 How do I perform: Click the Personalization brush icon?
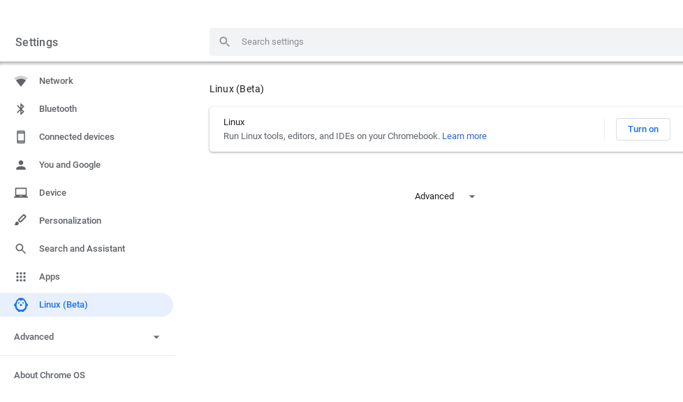coord(20,220)
